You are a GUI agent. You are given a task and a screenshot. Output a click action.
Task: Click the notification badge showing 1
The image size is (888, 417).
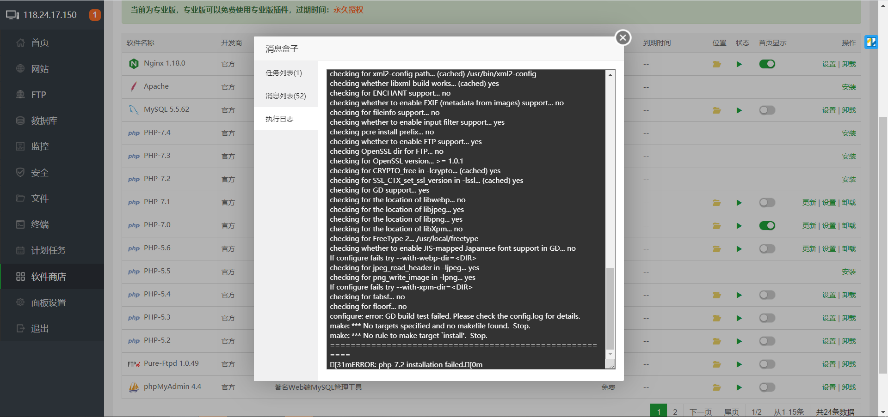(95, 15)
